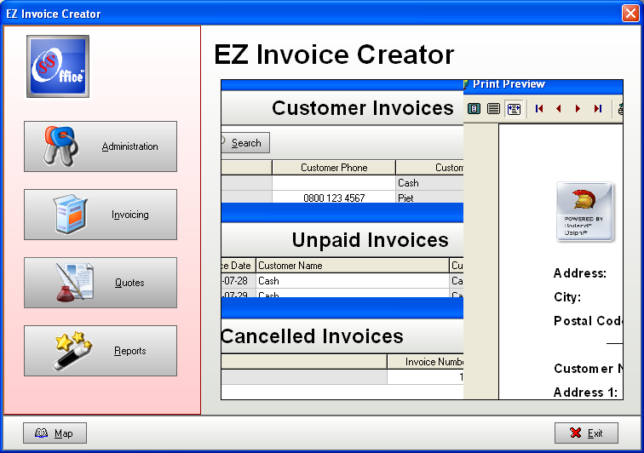Click the magic wand Reports icon
Screen dimensions: 644x453
coord(74,351)
